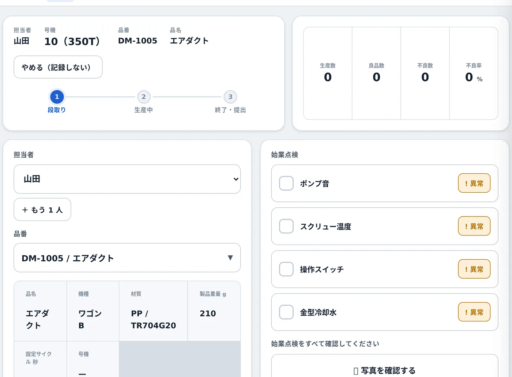Viewport: 512px width, 377px height.
Task: Go to step 3 終了・提出
Action: (230, 97)
